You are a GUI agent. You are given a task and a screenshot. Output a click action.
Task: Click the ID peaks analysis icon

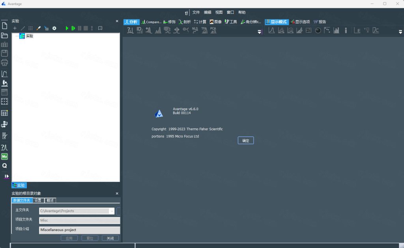point(139,30)
